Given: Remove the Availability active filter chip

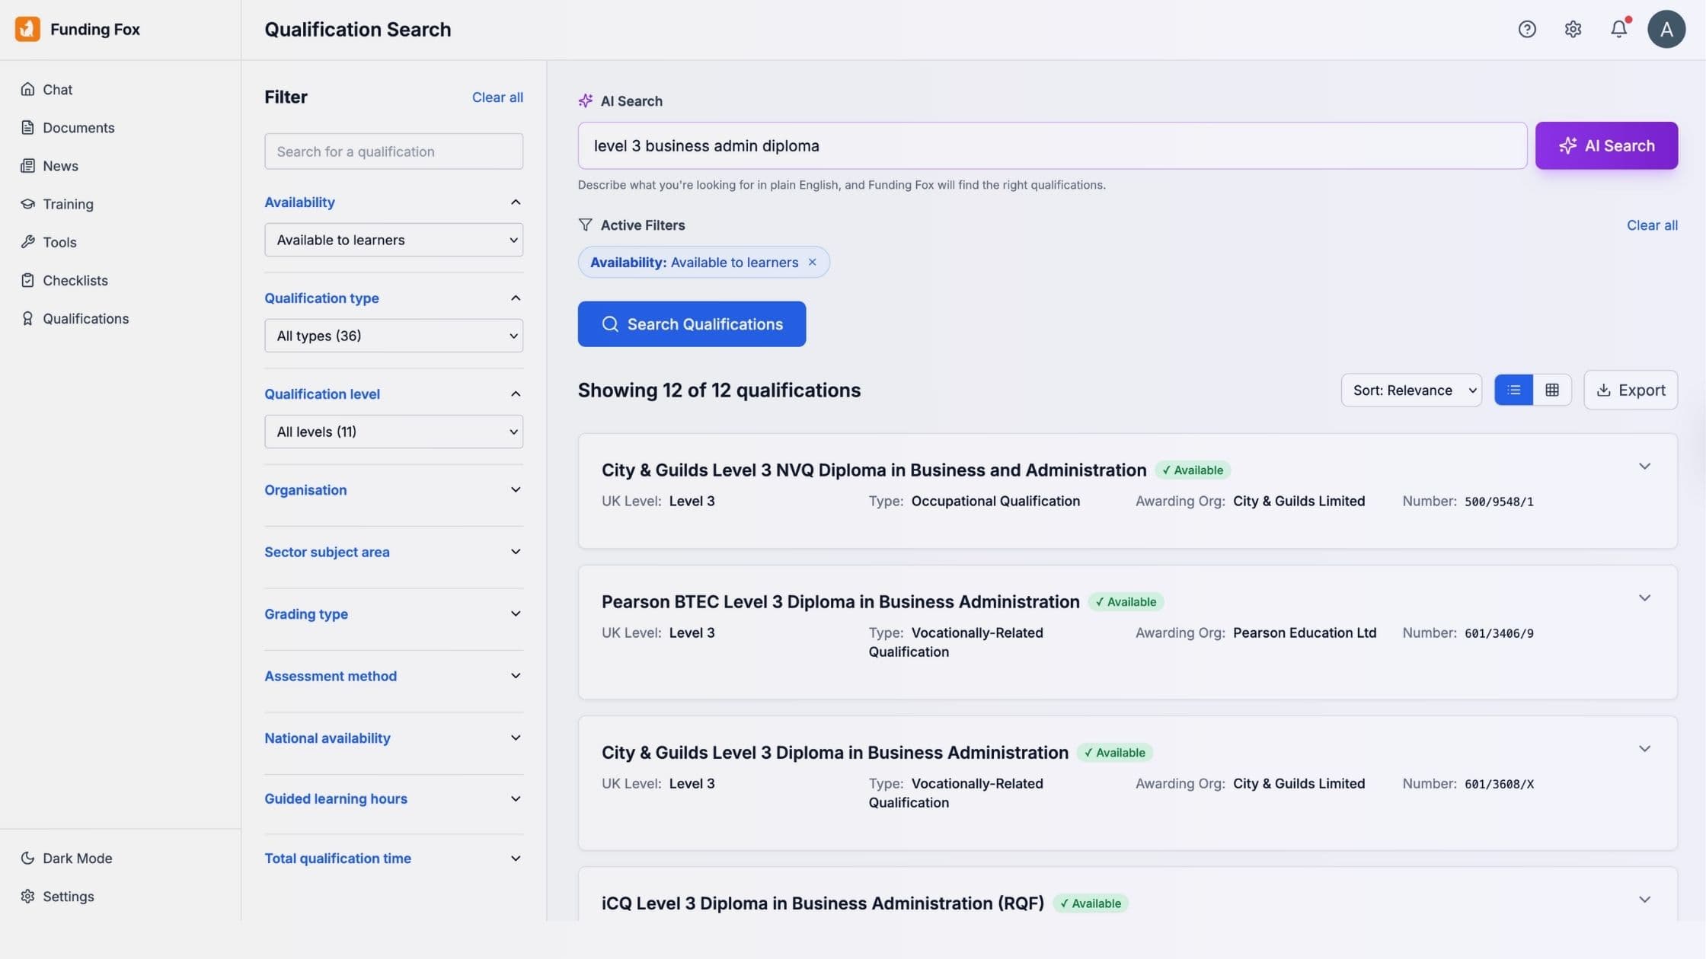Looking at the screenshot, I should click(813, 262).
